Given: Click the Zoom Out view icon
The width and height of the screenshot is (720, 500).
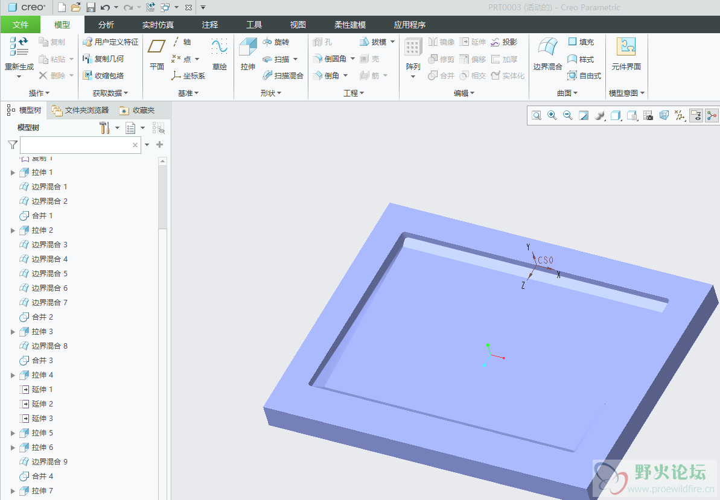Looking at the screenshot, I should 567,116.
